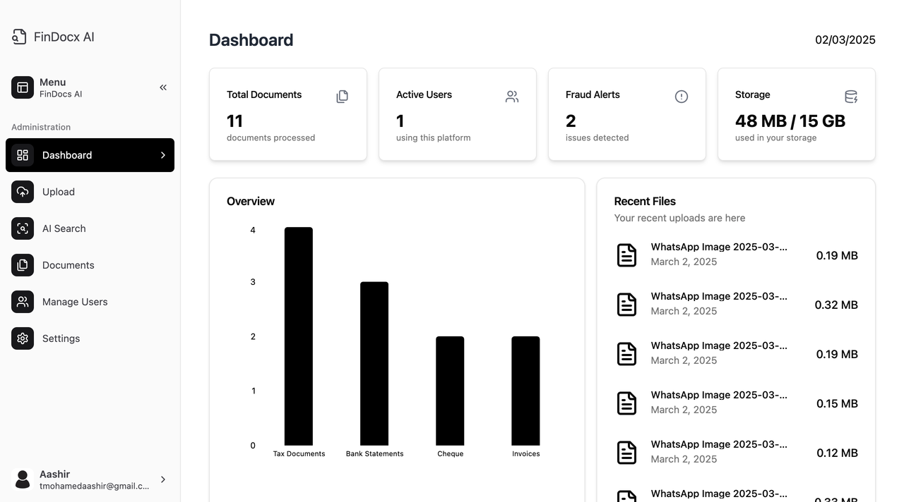This screenshot has width=904, height=502.
Task: Open Settings from the sidebar
Action: click(x=90, y=338)
